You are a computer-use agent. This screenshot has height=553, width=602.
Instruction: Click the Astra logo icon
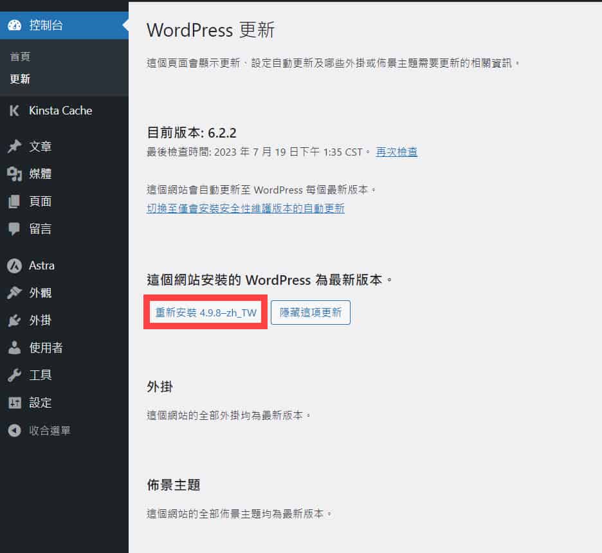click(x=14, y=266)
